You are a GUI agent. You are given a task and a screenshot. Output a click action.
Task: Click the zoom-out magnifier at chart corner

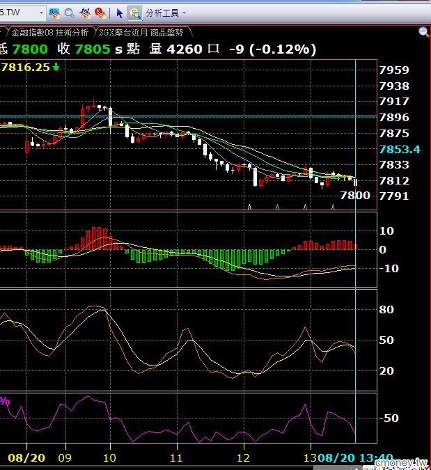(423, 32)
